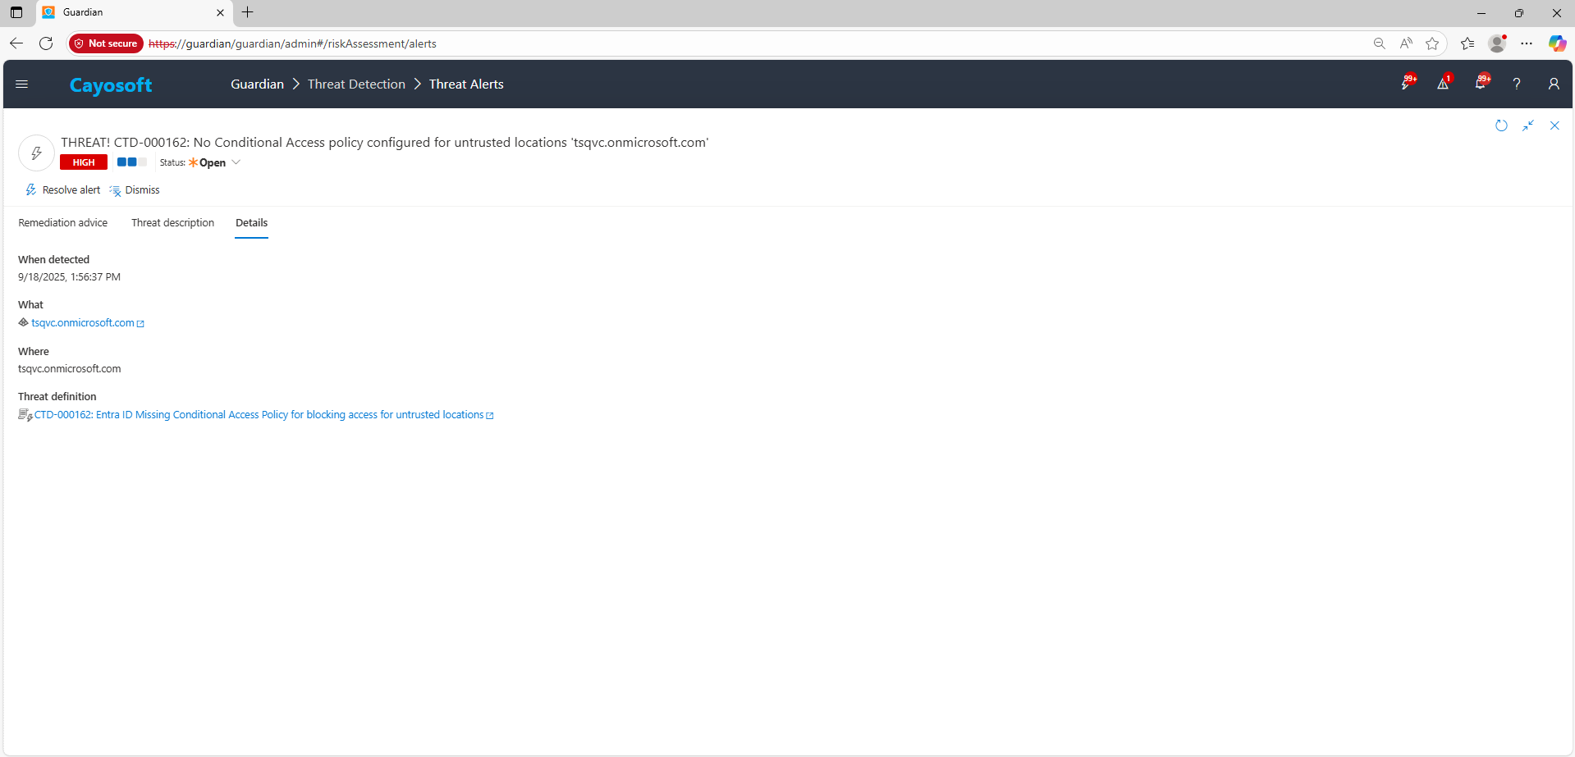Select the Details tab
The width and height of the screenshot is (1575, 757).
pos(251,223)
